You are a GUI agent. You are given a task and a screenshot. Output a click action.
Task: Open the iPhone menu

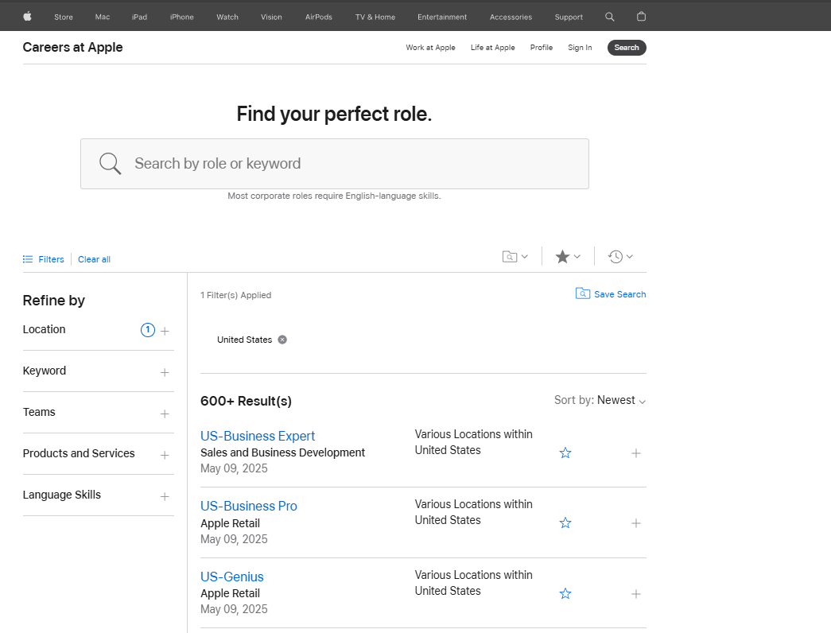tap(182, 17)
